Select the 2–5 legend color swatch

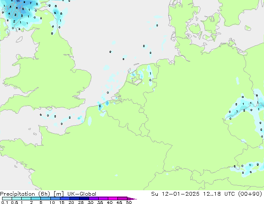point(36,199)
